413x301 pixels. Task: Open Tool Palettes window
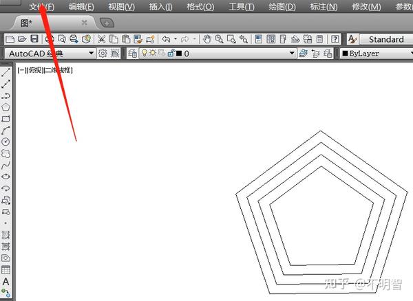coord(283,39)
